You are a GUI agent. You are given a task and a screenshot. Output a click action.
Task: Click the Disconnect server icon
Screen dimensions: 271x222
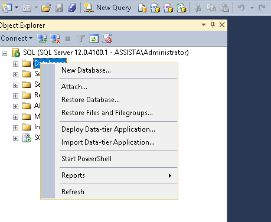55,38
